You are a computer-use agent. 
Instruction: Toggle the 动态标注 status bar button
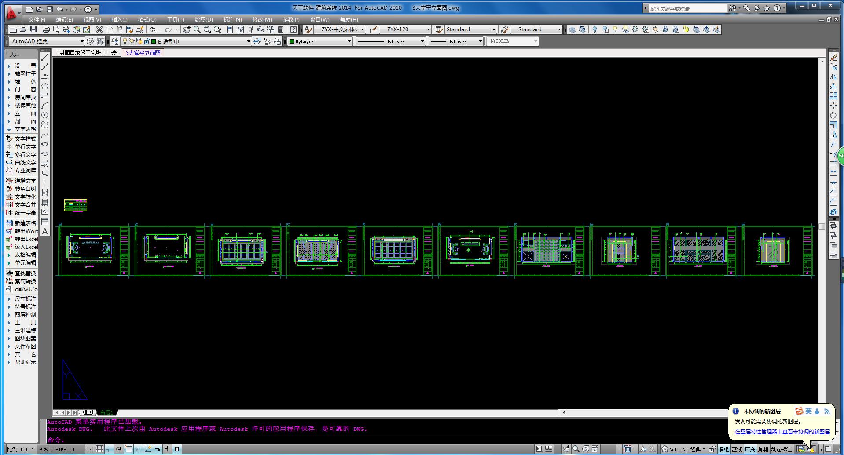(x=782, y=449)
